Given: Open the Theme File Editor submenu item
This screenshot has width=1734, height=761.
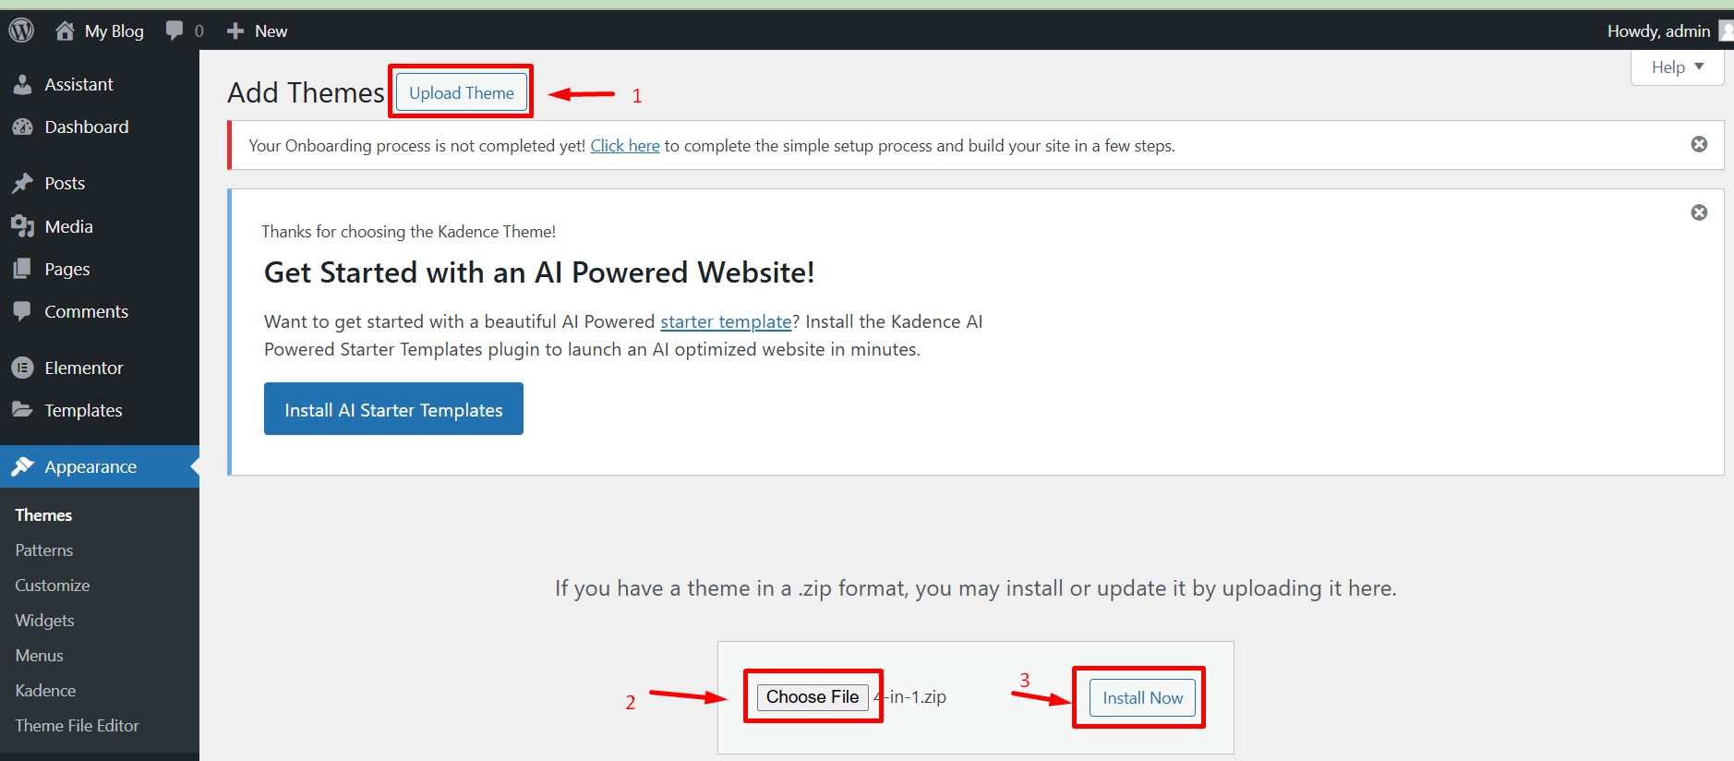Looking at the screenshot, I should [77, 726].
